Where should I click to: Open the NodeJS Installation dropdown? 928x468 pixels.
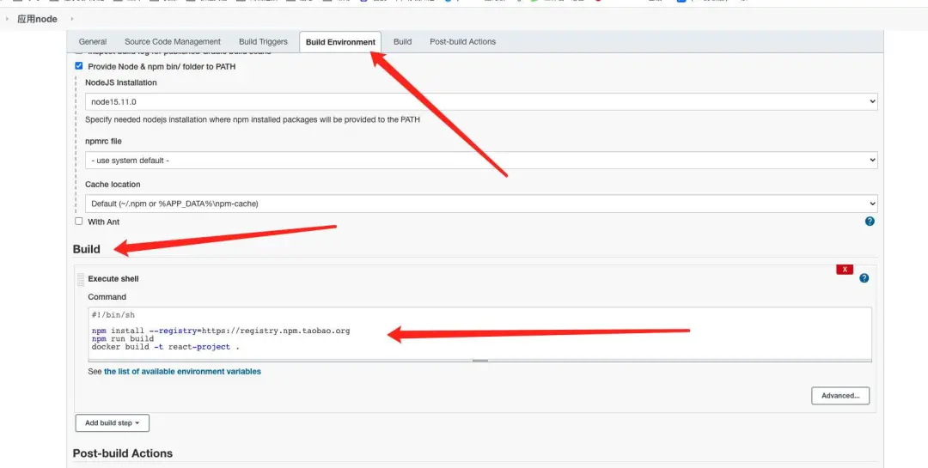tap(481, 102)
